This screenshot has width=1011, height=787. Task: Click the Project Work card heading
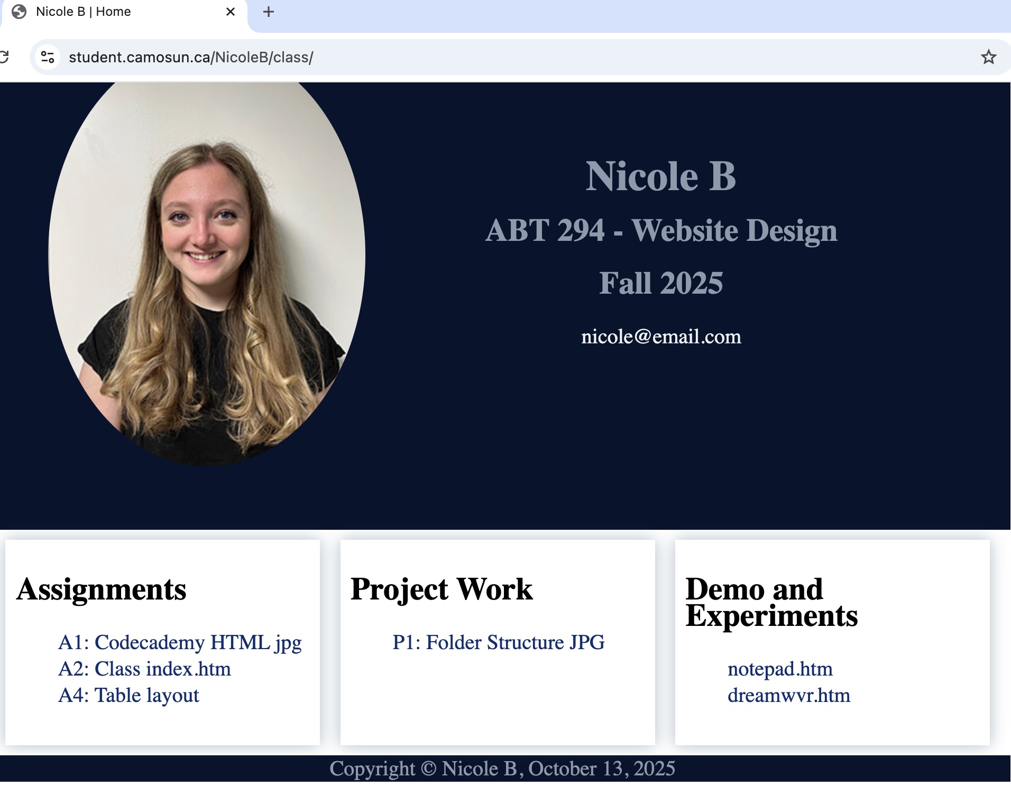441,589
